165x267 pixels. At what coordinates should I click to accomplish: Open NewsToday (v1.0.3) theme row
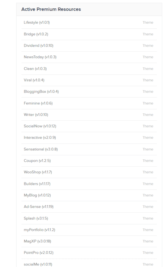(x=89, y=57)
